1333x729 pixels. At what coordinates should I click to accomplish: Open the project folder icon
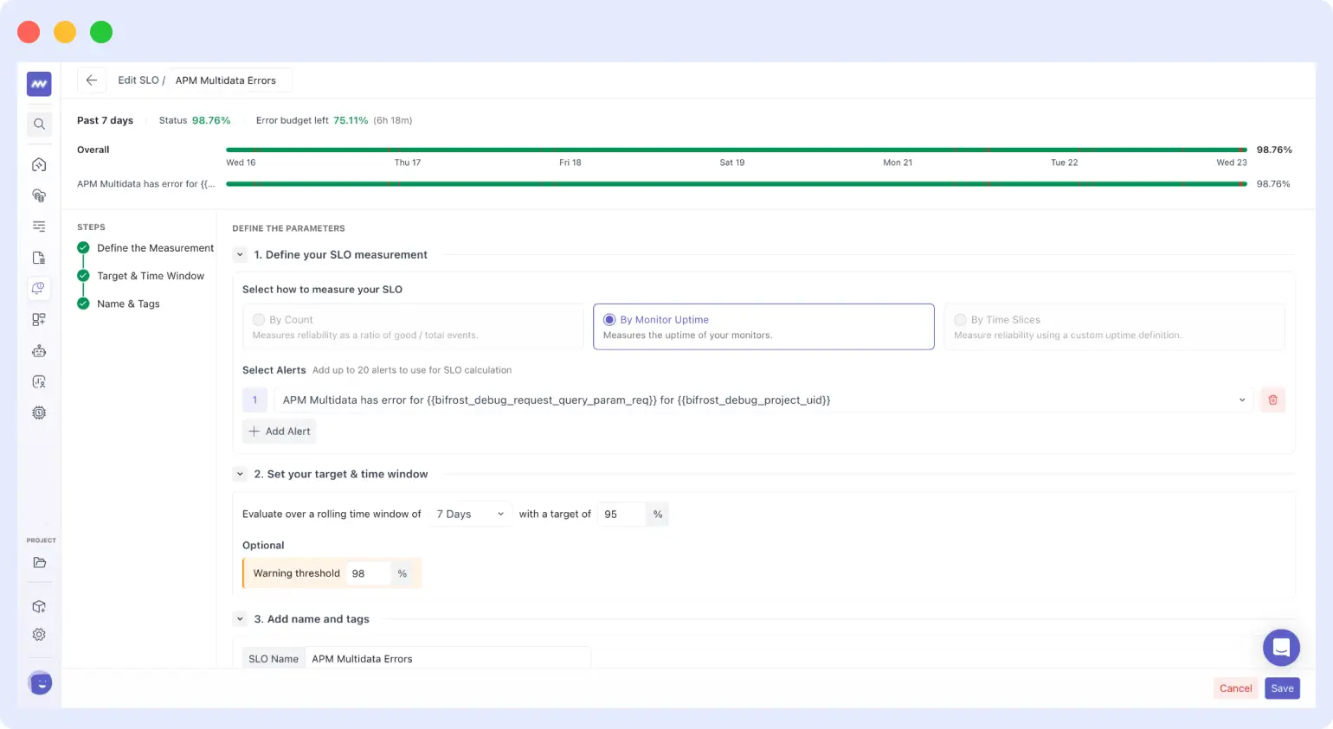point(39,563)
